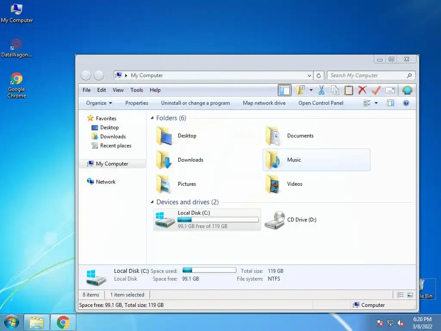
Task: Click the Google Chrome desktop shortcut
Action: (17, 85)
